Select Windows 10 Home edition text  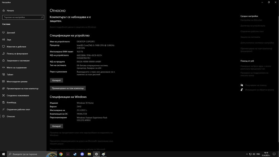[x=85, y=103]
